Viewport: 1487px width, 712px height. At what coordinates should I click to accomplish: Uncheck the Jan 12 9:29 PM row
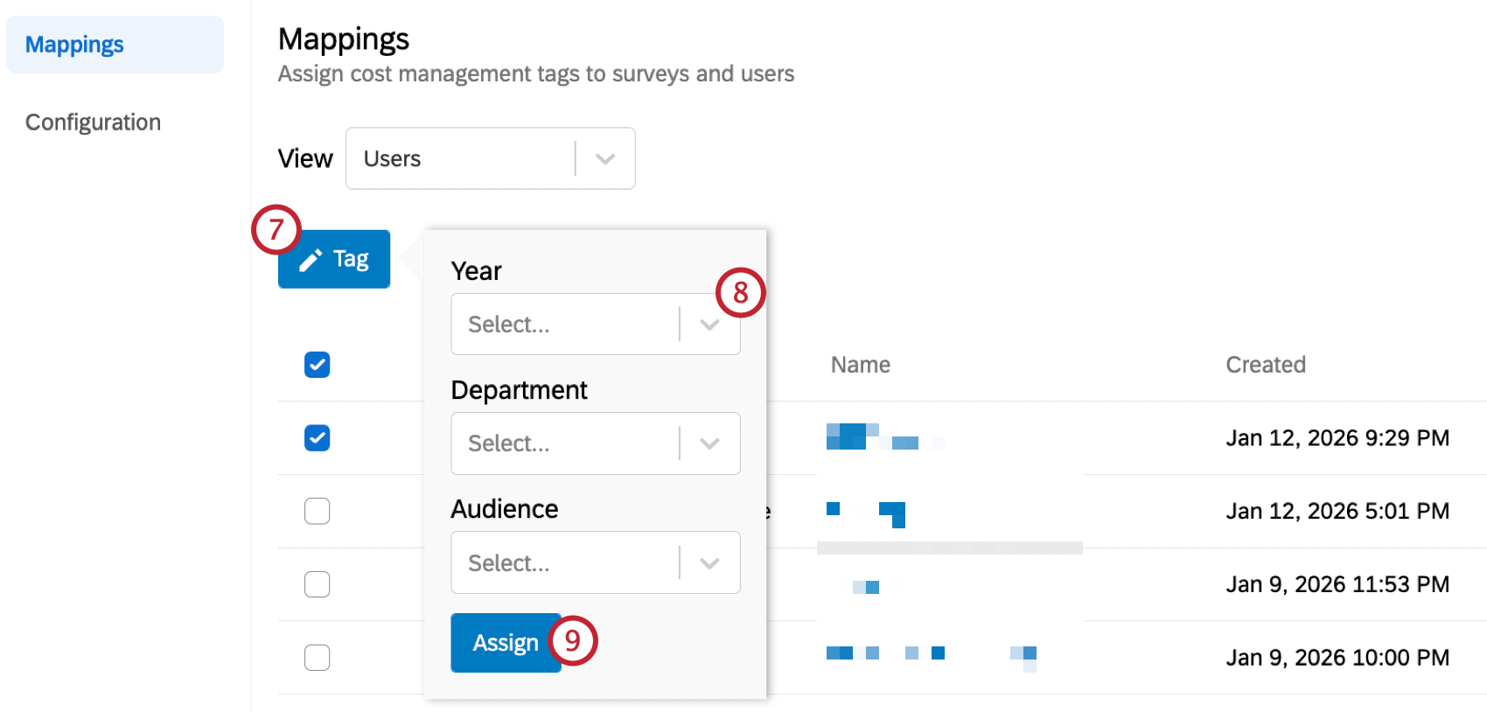(318, 438)
